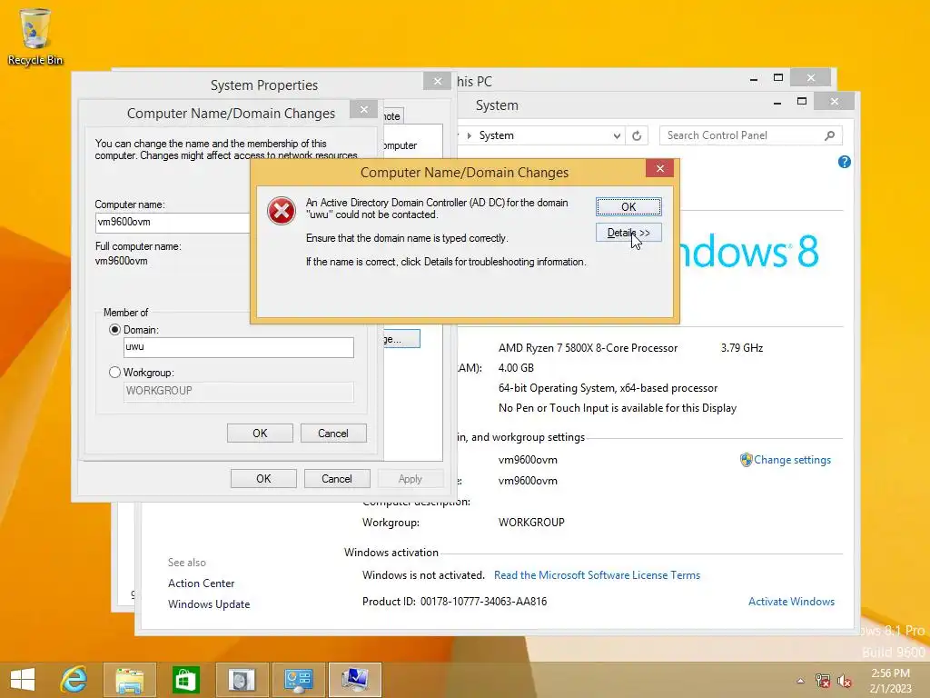The width and height of the screenshot is (930, 698).
Task: Show hidden tray icons arrow
Action: pyautogui.click(x=801, y=681)
